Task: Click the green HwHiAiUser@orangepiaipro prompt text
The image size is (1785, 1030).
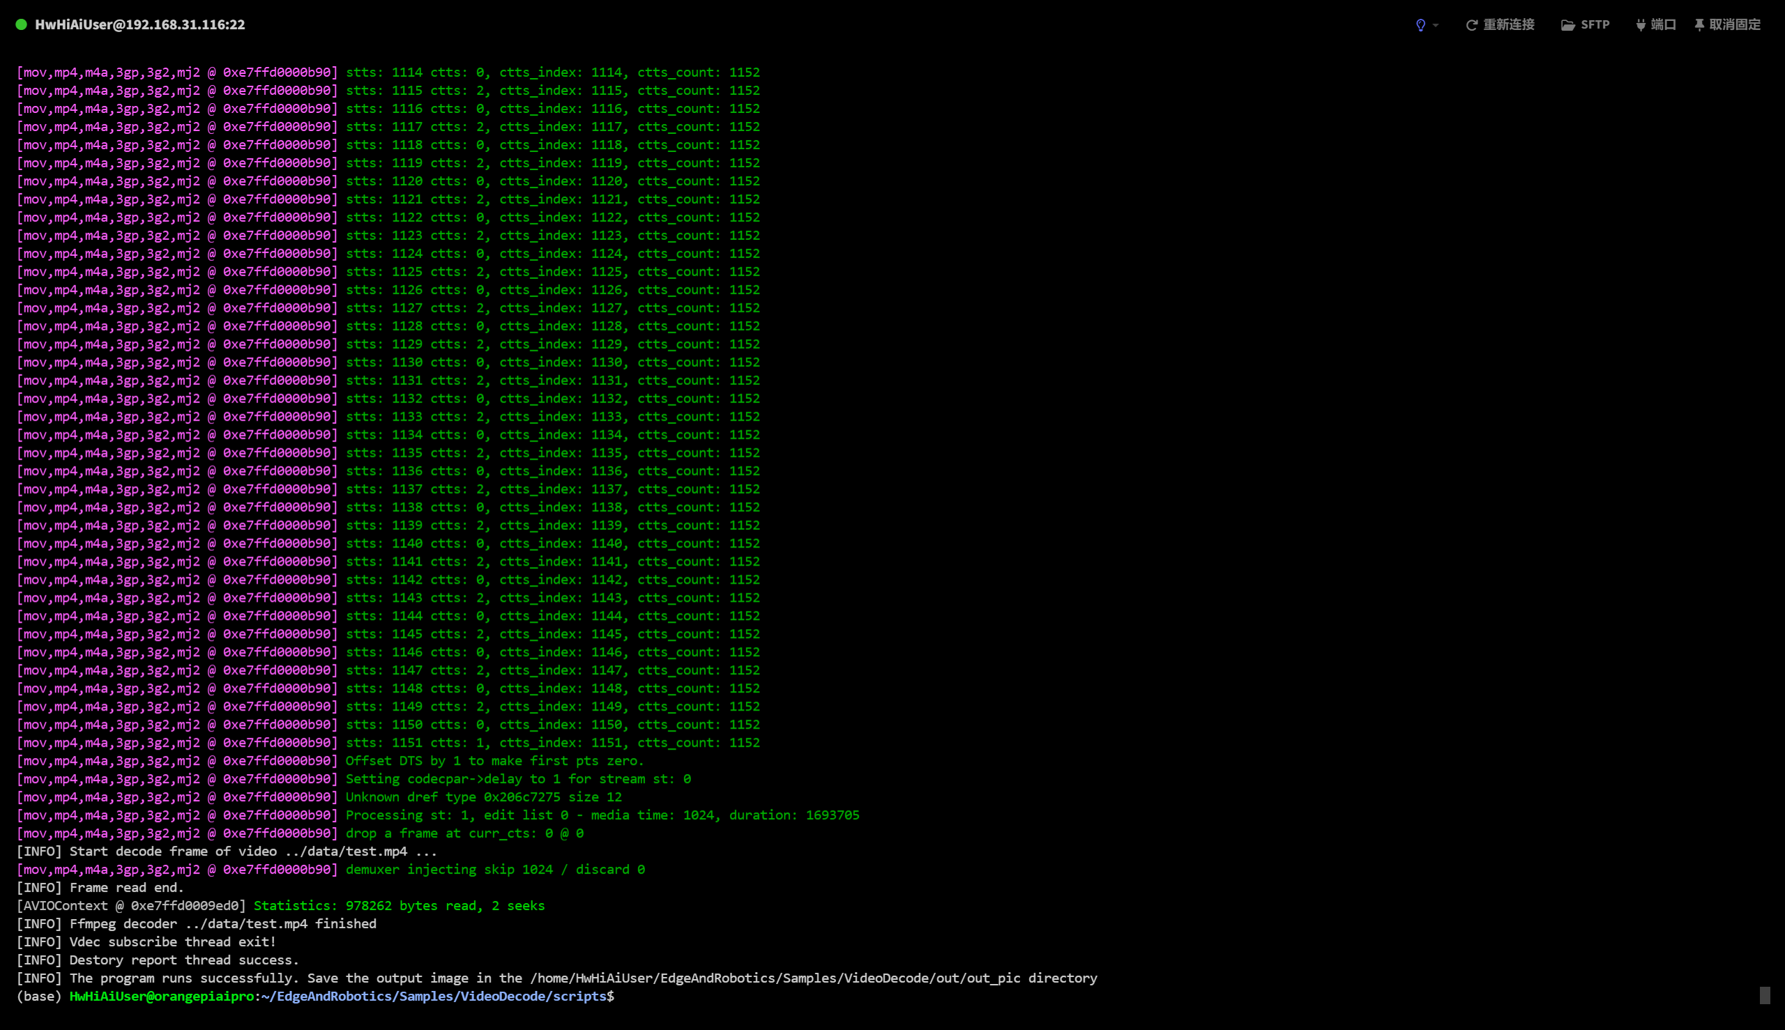Action: click(x=161, y=996)
